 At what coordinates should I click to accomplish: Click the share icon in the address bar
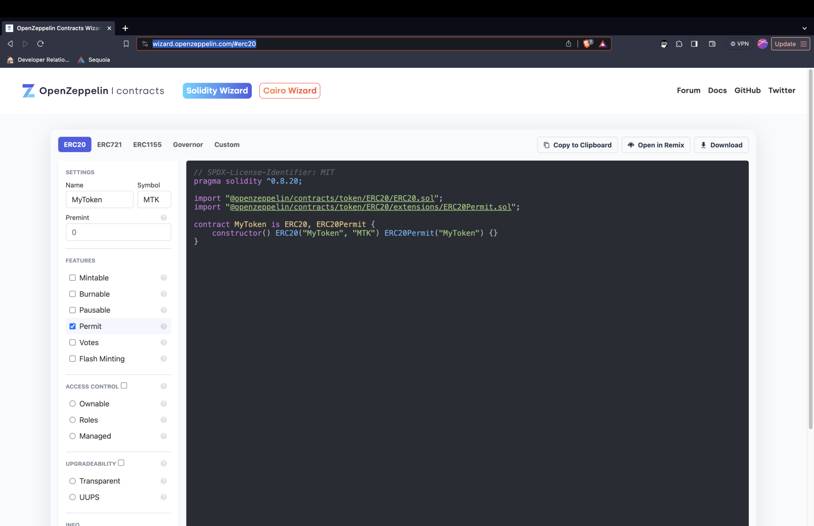[x=569, y=44]
